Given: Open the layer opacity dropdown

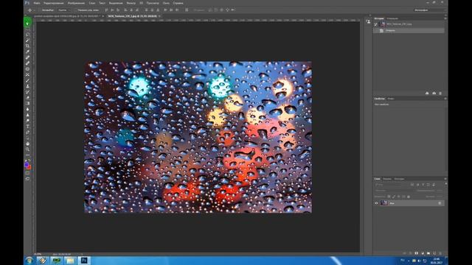Looking at the screenshot, I should tap(440, 191).
